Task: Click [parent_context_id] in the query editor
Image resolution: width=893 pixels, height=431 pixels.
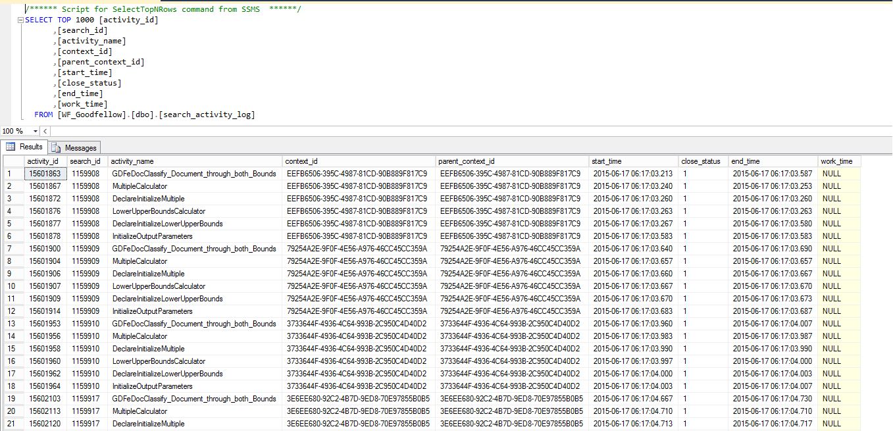Action: (x=101, y=62)
